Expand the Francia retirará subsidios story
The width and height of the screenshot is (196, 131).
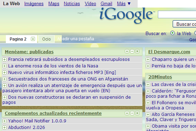tap(4, 59)
